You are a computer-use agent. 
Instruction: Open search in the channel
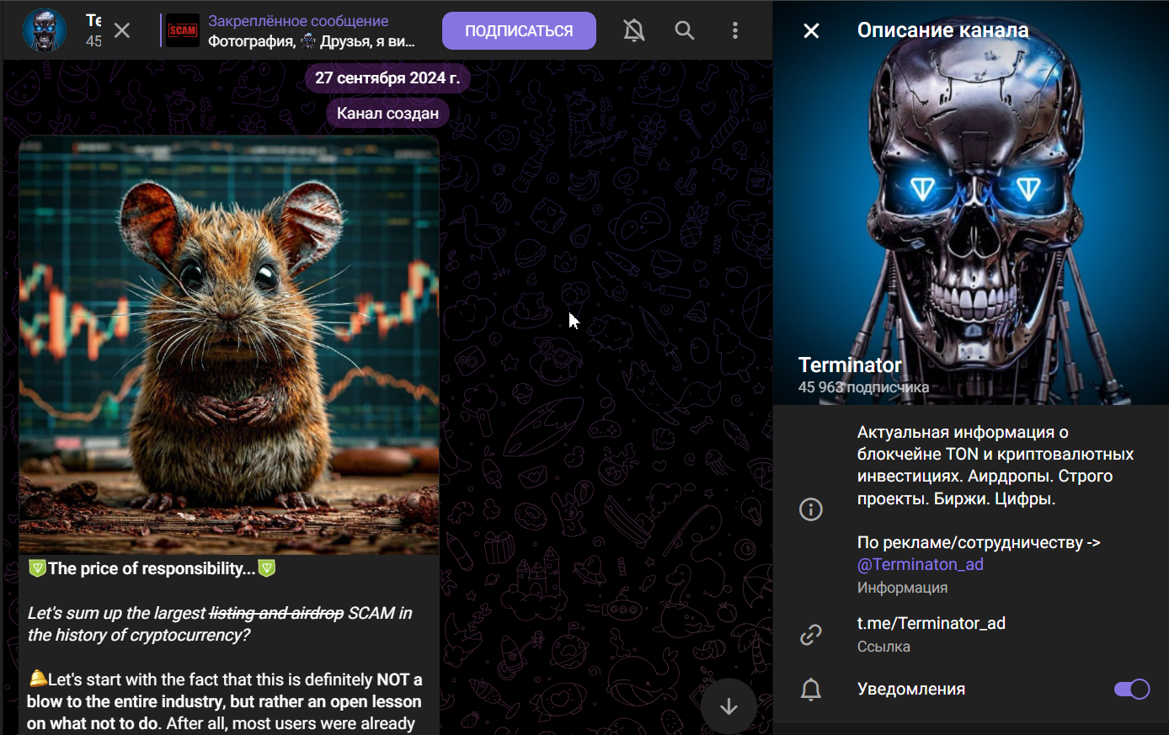point(685,31)
